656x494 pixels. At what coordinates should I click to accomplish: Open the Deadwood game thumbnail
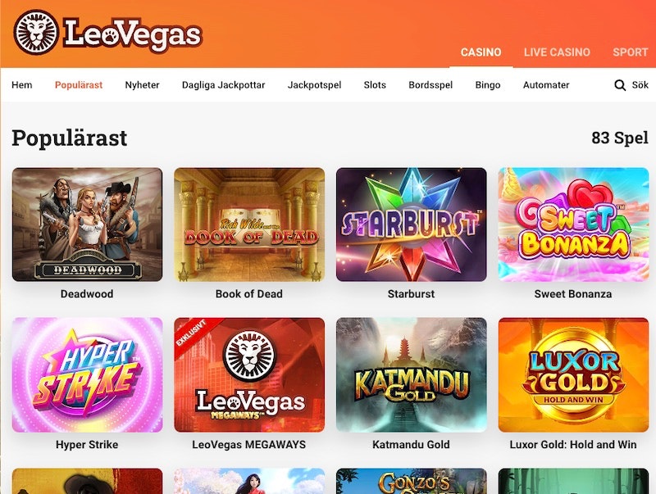coord(88,224)
